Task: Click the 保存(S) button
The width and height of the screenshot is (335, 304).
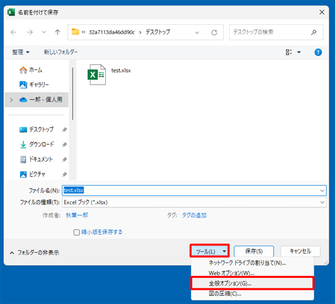Action: (254, 251)
